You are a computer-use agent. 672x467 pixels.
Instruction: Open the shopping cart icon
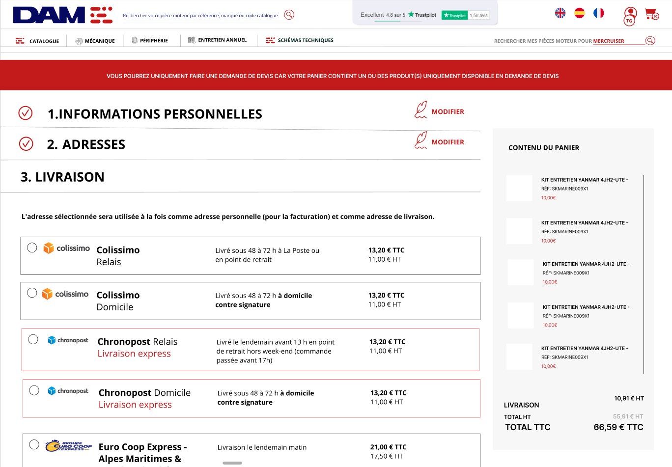click(652, 14)
